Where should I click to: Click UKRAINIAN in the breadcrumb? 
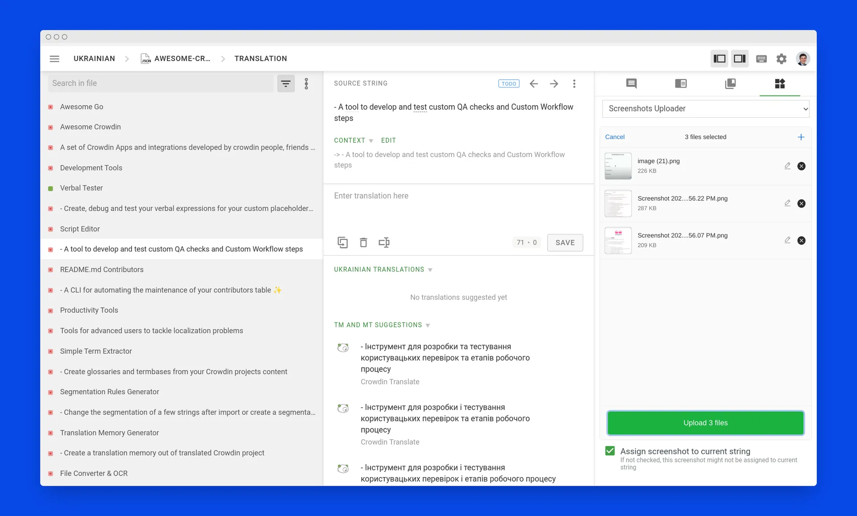pyautogui.click(x=94, y=58)
